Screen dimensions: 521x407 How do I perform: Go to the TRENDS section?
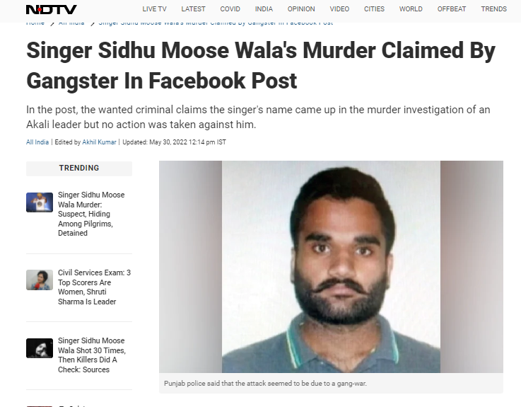click(x=493, y=9)
